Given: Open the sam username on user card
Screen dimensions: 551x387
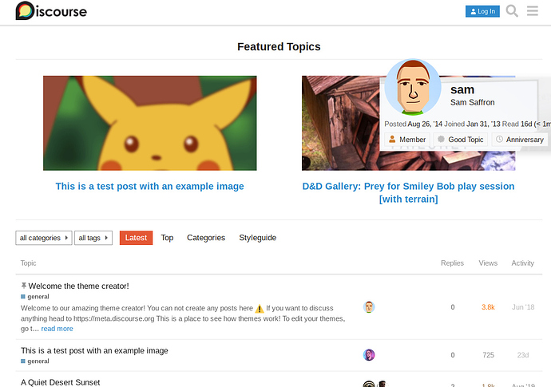Looking at the screenshot, I should click(x=462, y=89).
